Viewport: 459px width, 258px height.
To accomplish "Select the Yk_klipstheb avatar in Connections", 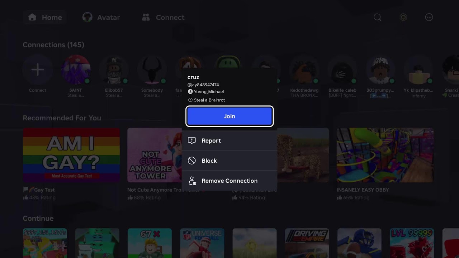I will point(418,70).
